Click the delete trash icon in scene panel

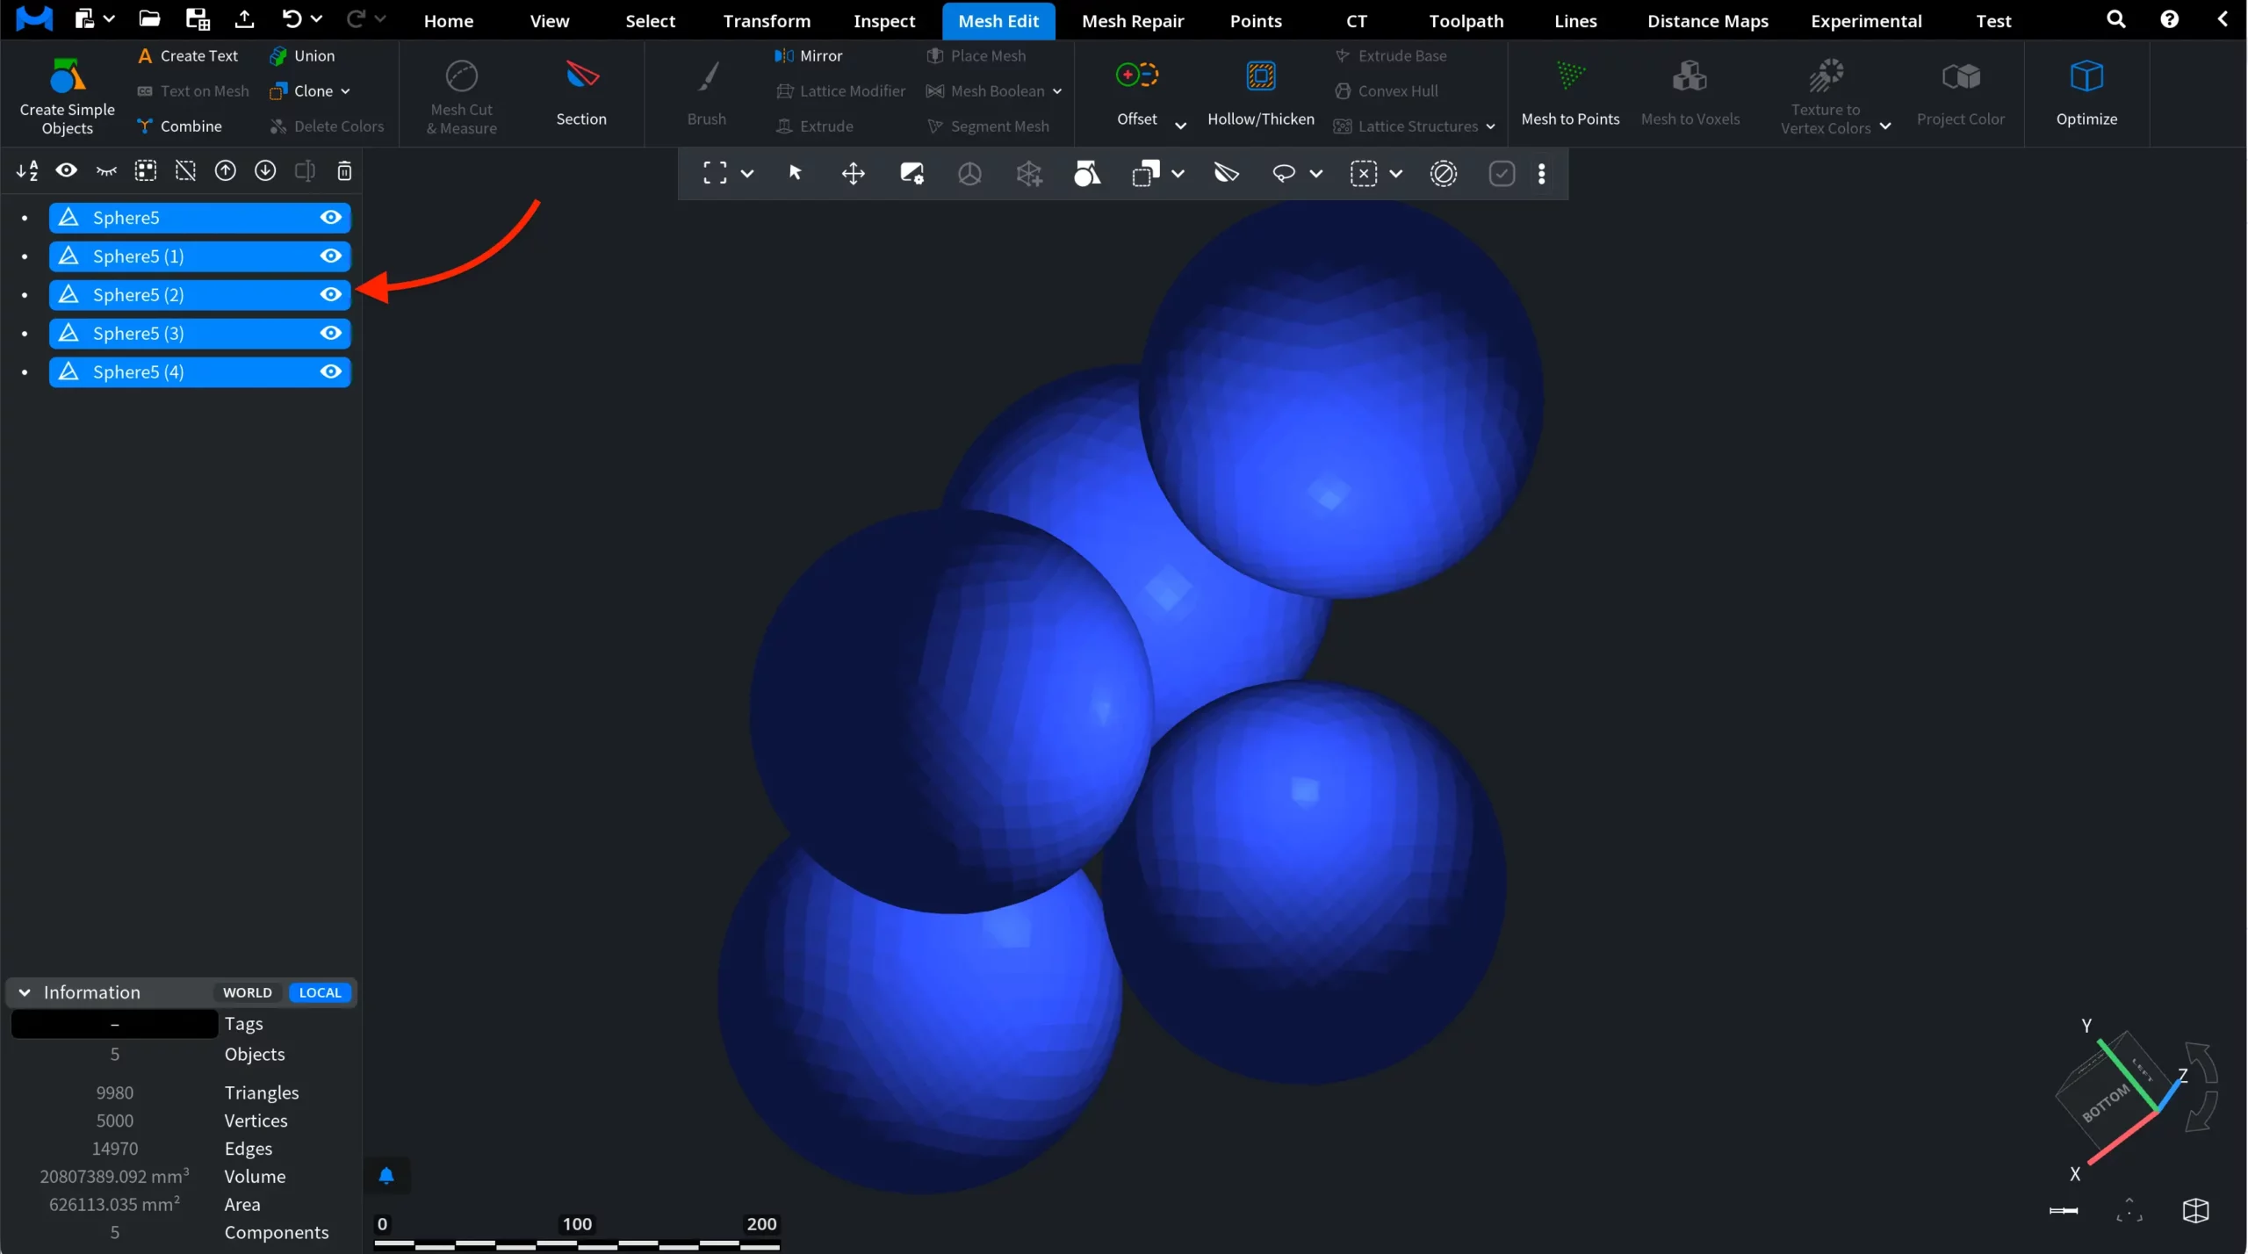point(344,170)
